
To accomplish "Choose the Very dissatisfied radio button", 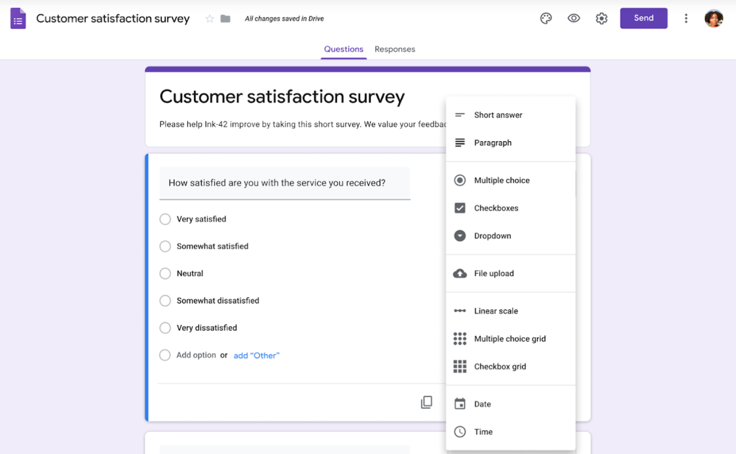I will point(165,328).
